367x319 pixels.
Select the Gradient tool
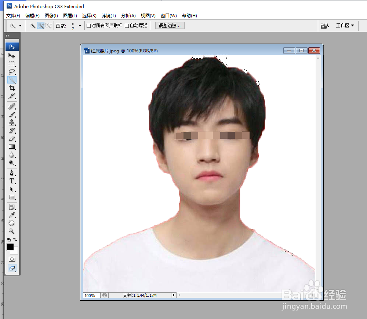pyautogui.click(x=12, y=146)
